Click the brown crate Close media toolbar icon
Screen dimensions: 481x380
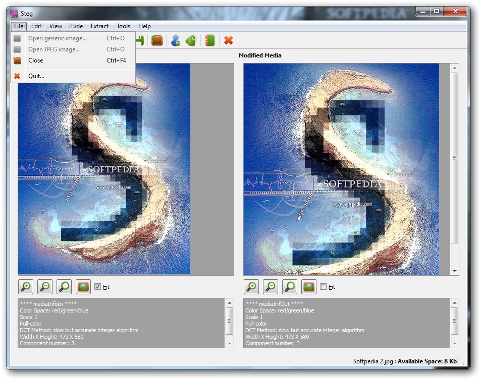(x=157, y=40)
